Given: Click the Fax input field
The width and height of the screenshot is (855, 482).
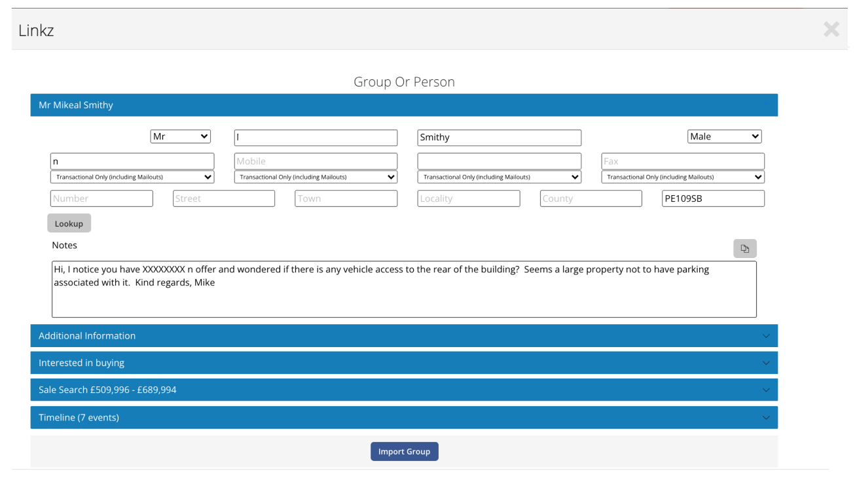Looking at the screenshot, I should coord(683,161).
